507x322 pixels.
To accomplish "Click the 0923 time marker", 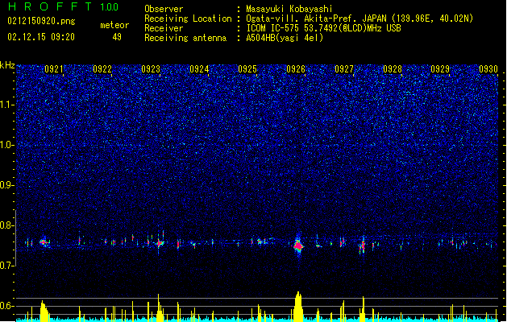I will tap(151, 69).
